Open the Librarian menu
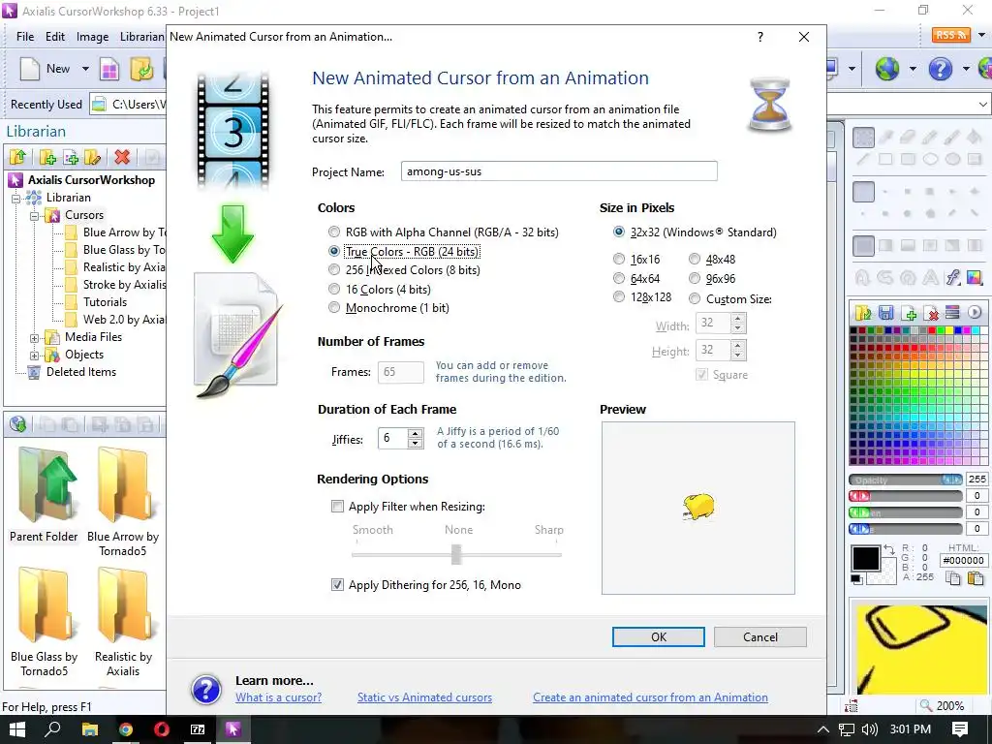 [141, 37]
